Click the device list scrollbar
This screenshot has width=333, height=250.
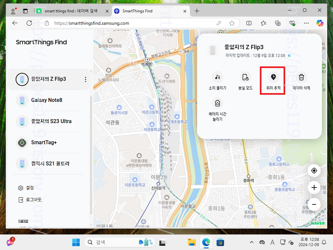tap(91, 155)
